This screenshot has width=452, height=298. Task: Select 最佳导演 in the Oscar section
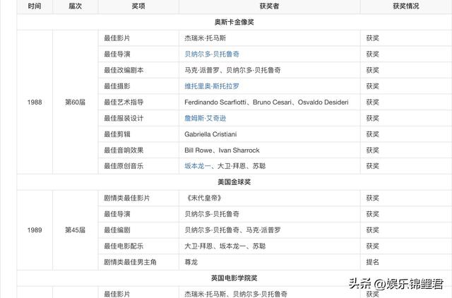[x=117, y=54]
